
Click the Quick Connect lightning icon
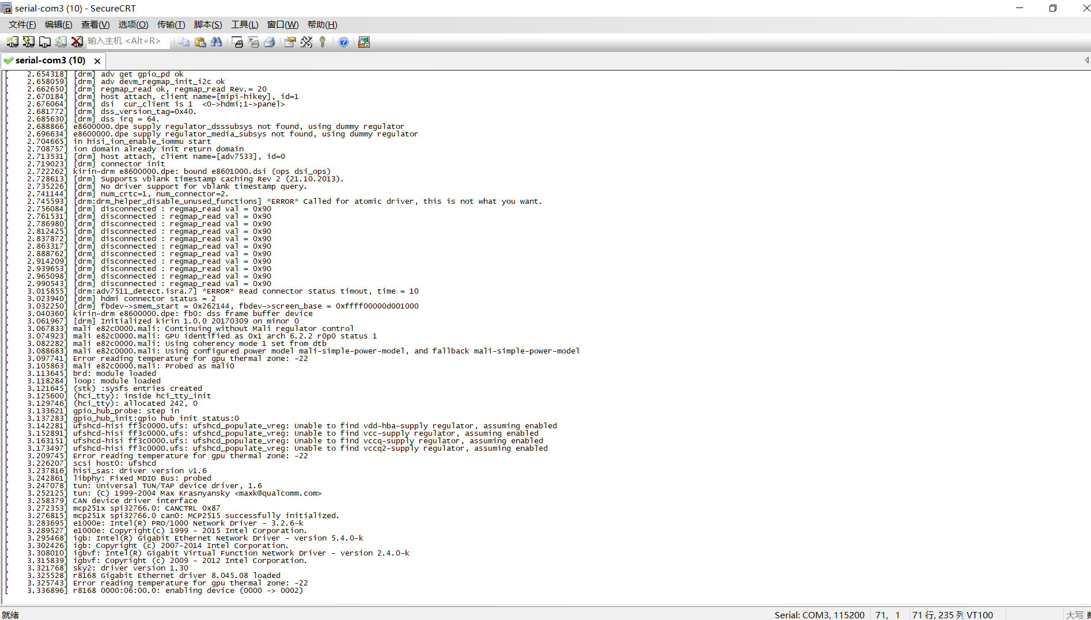tap(28, 42)
